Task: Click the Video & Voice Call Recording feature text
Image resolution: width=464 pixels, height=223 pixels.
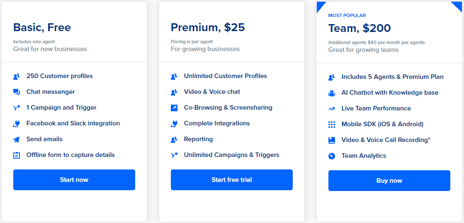Action: point(386,140)
